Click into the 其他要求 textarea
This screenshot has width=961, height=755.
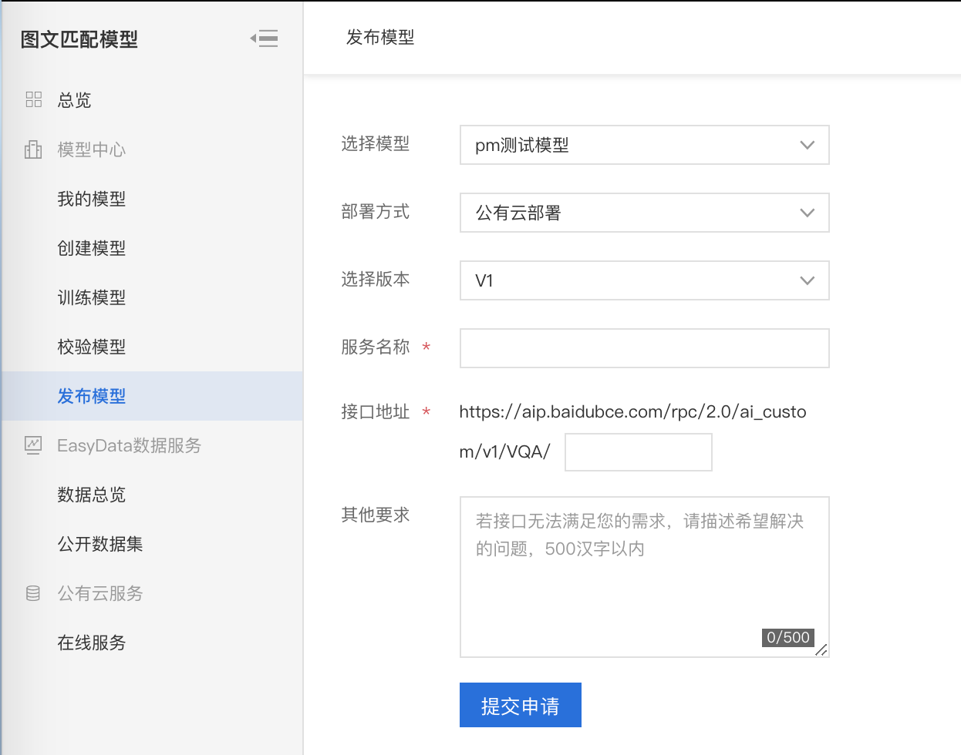(644, 577)
